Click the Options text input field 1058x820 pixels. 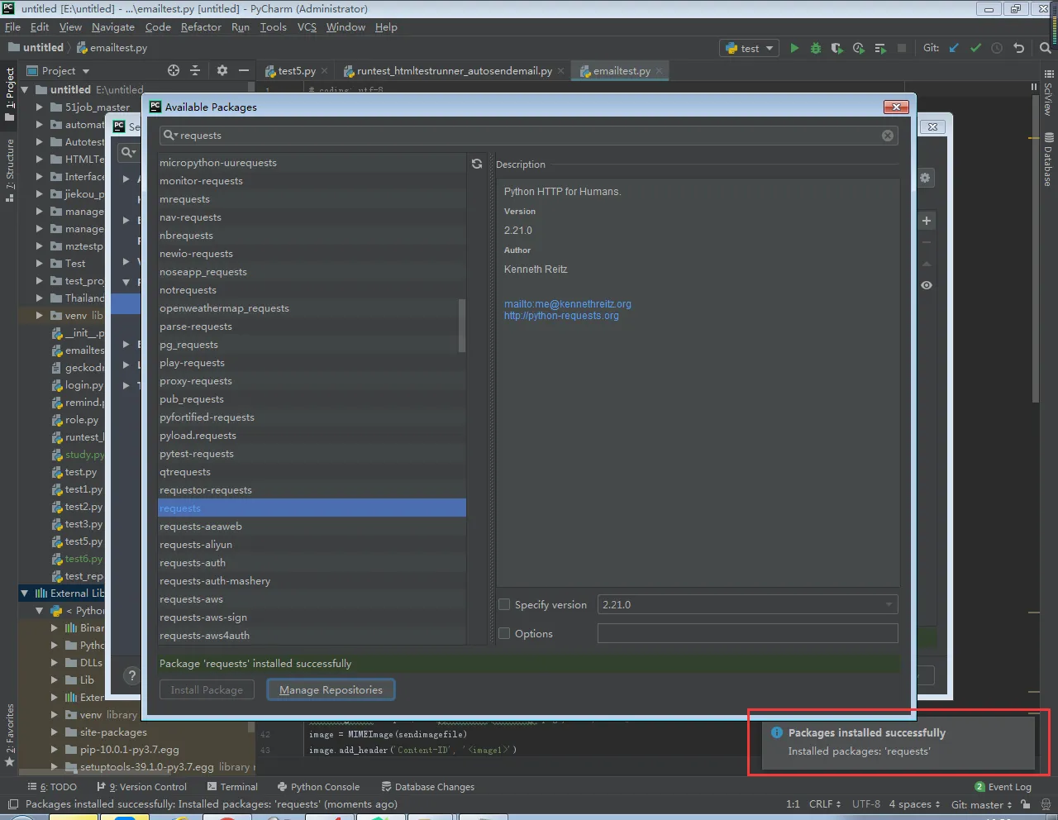747,633
